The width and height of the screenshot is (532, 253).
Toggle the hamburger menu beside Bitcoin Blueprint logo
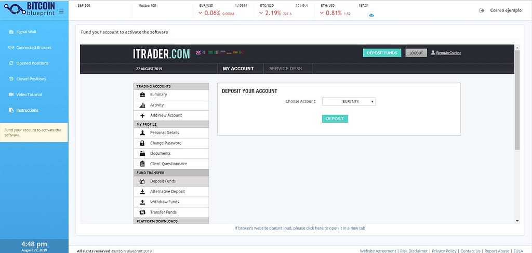point(61,11)
